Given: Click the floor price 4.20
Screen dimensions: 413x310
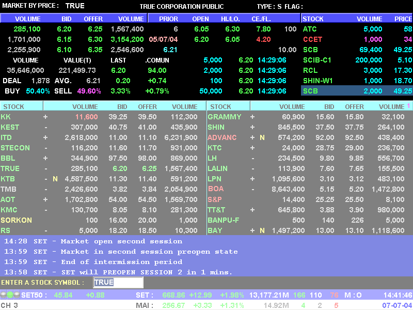Looking at the screenshot, I should coord(263,39).
